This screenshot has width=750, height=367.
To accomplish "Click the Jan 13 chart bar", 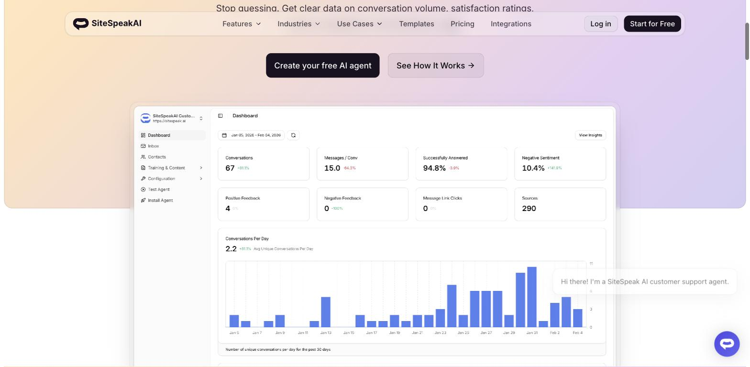I will coord(326,312).
